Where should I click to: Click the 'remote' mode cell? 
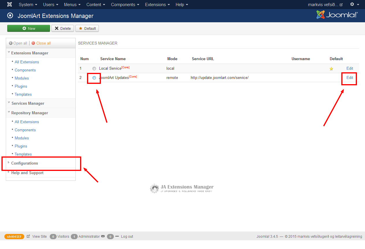pos(172,78)
